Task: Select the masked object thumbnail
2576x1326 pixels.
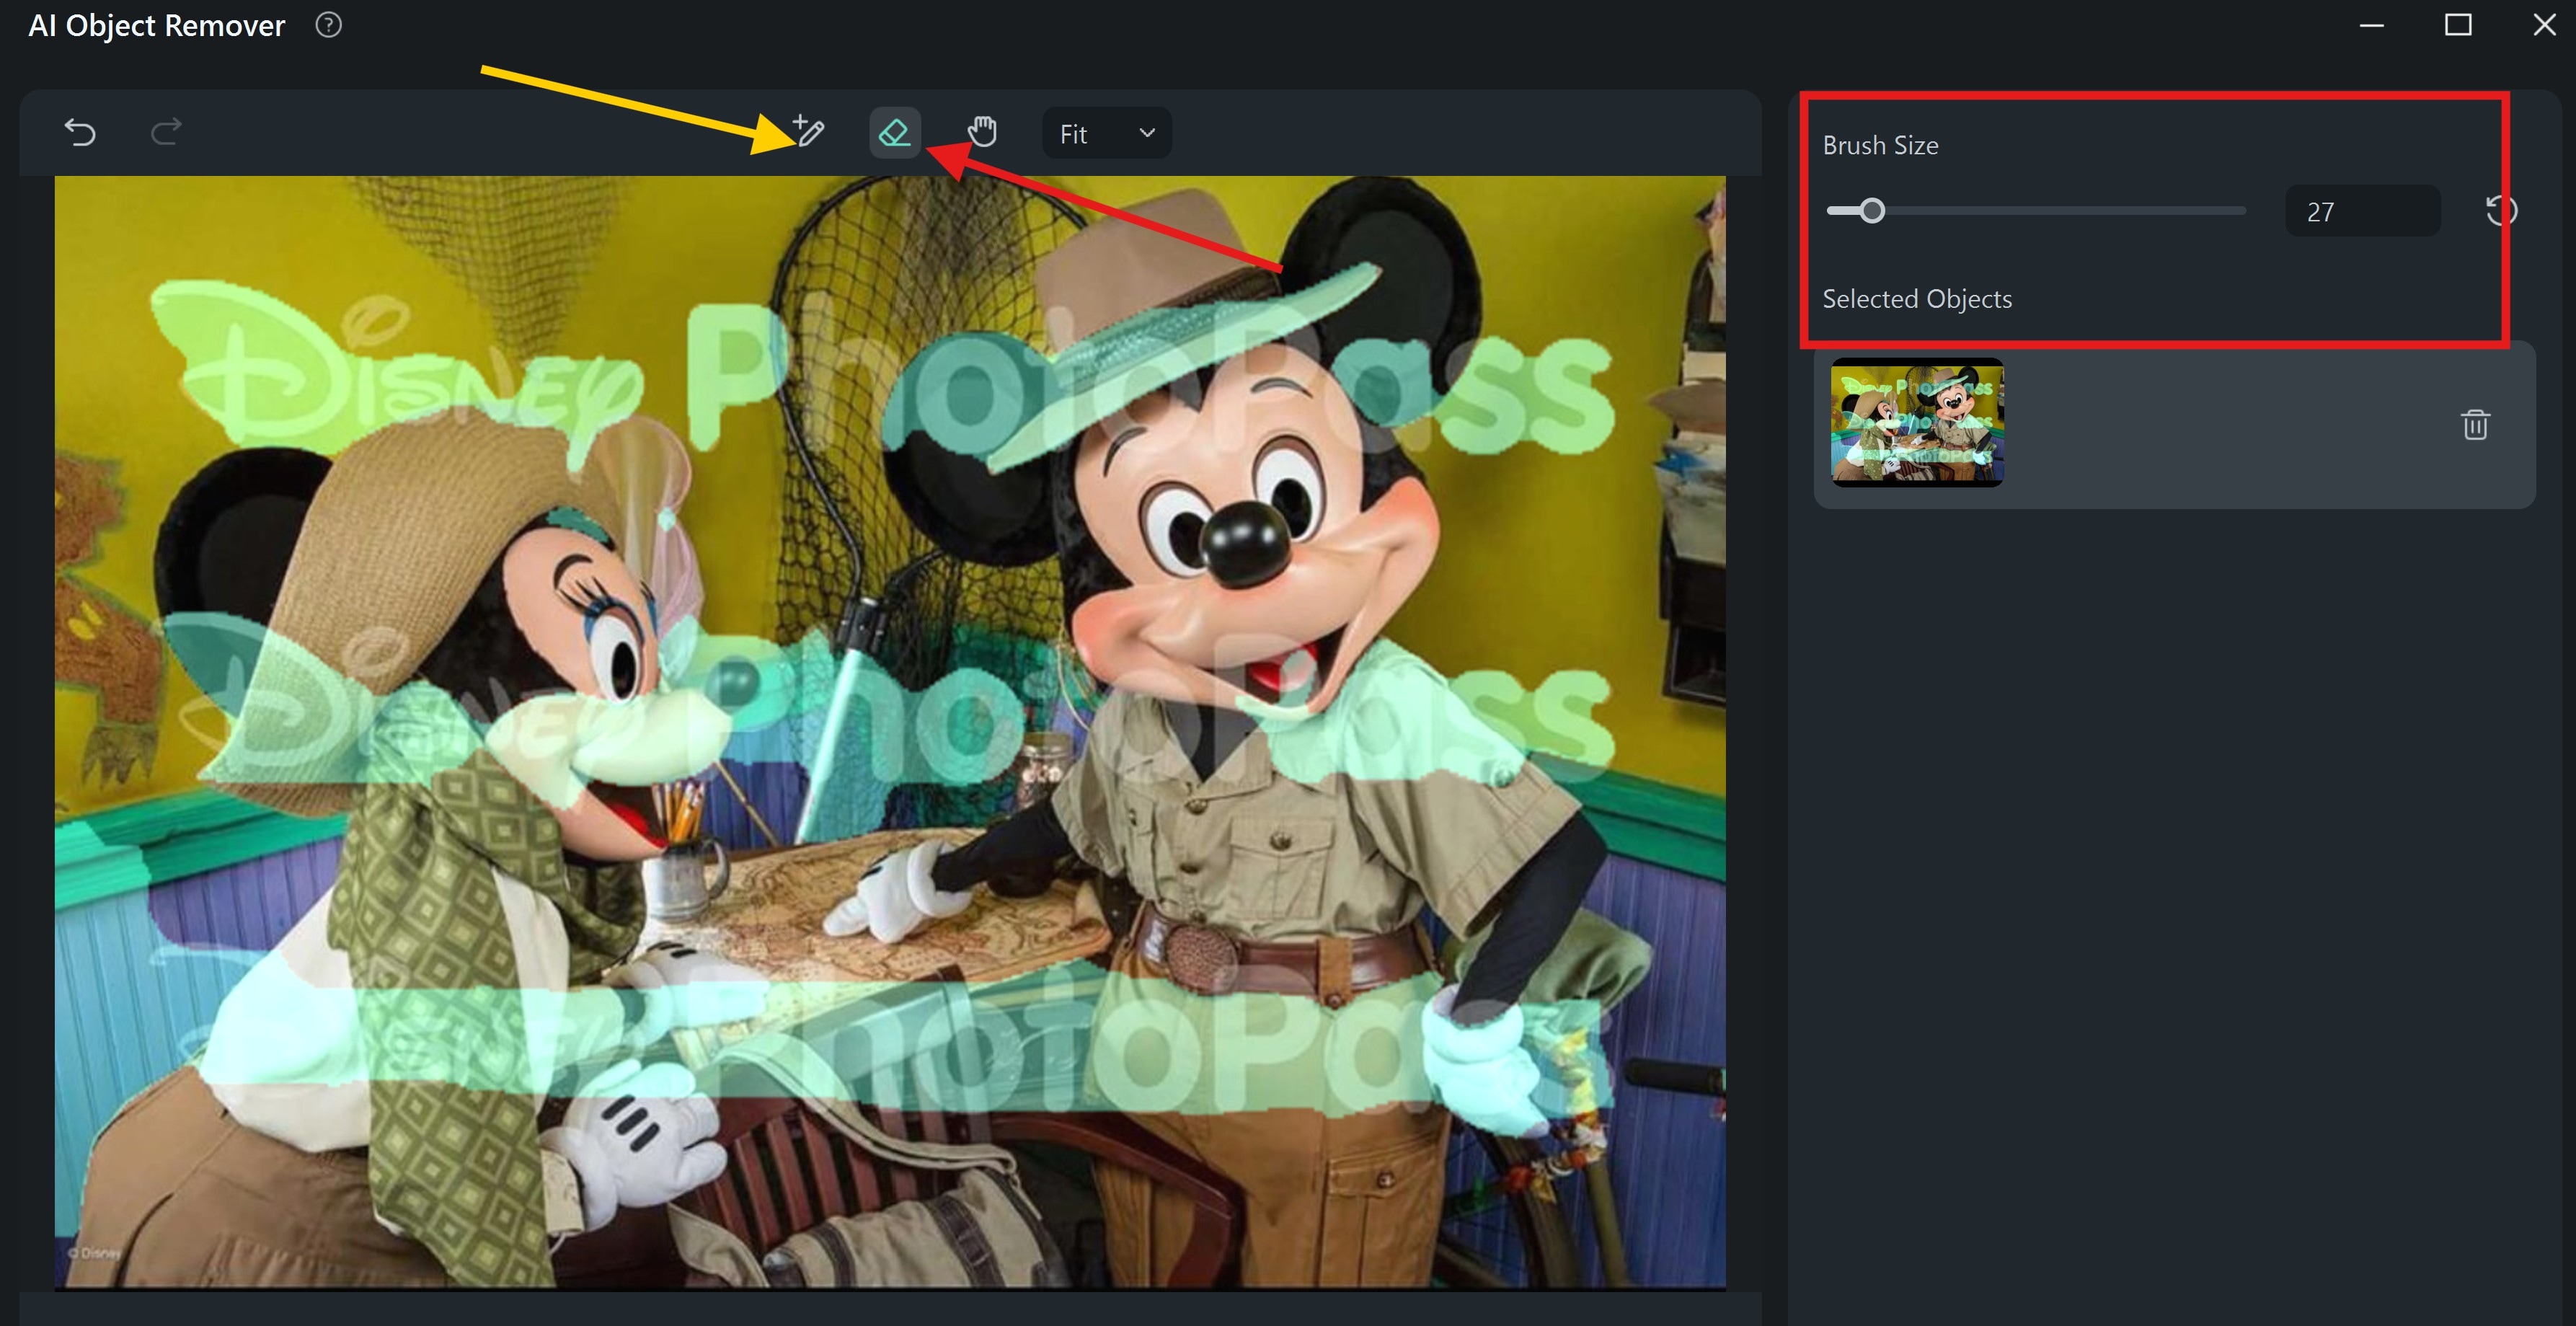Action: click(x=1917, y=423)
